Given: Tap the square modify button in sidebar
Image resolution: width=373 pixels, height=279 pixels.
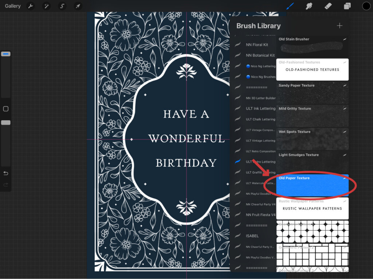Looking at the screenshot, I should 5,109.
